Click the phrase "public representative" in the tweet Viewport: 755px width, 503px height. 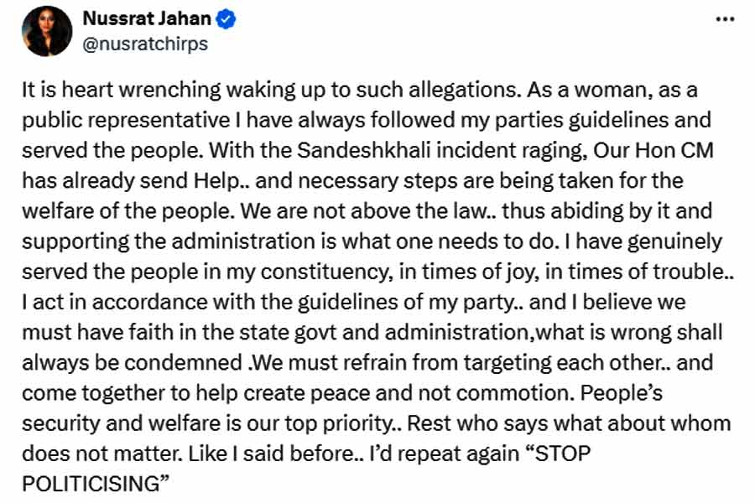(x=126, y=121)
